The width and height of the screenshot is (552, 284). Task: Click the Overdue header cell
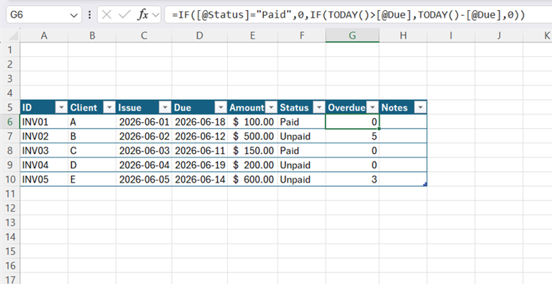352,107
